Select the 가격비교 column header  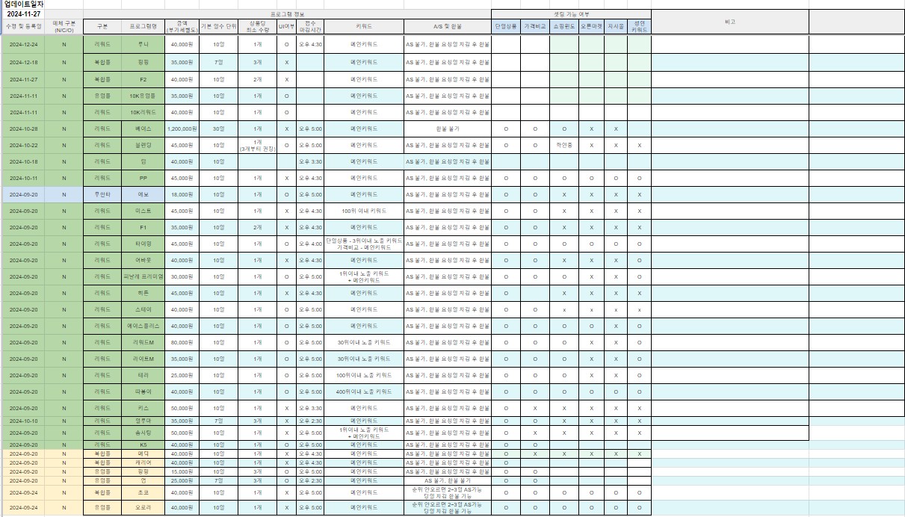click(535, 25)
